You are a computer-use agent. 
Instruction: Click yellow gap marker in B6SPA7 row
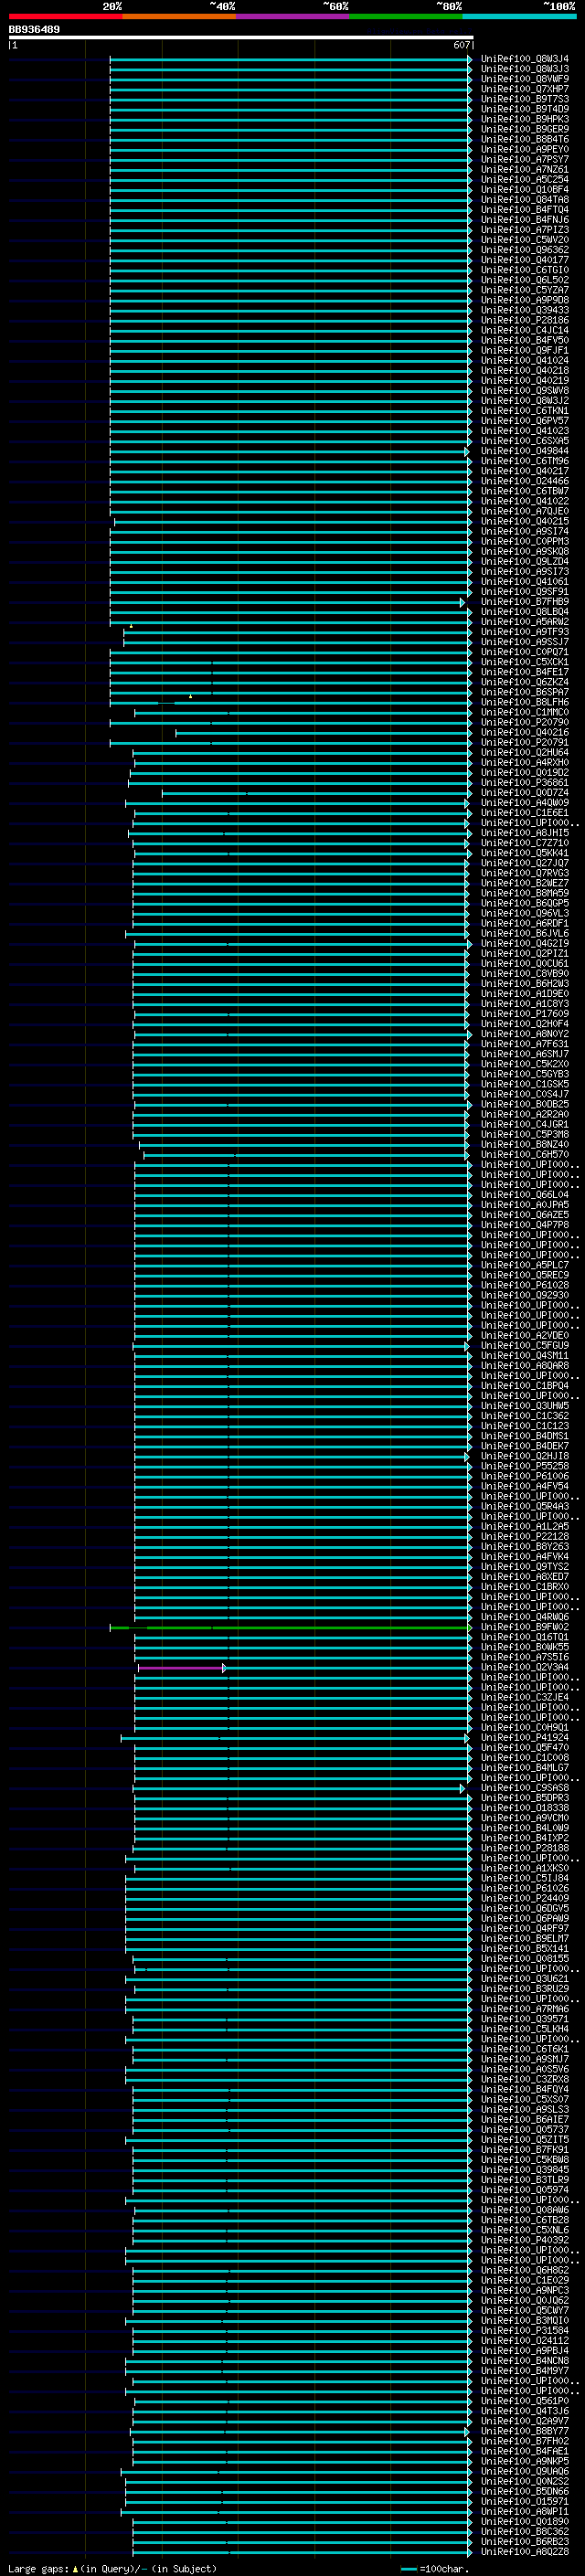190,696
